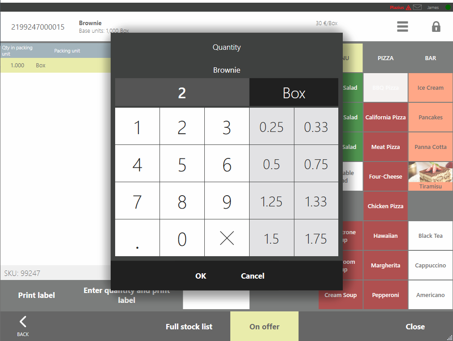Select the red Pepperoni pizza tile
The image size is (453, 341).
385,295
